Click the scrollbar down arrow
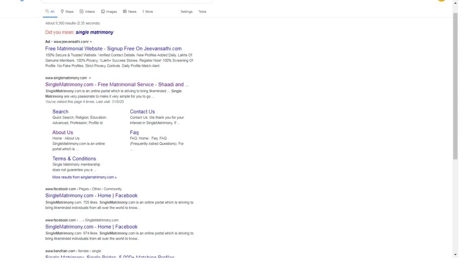473x271 pixels. pos(455,254)
